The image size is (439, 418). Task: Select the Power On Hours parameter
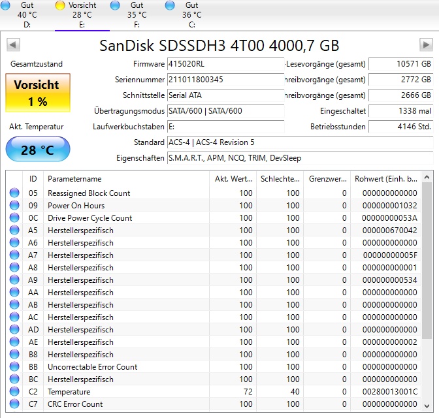[x=76, y=206]
